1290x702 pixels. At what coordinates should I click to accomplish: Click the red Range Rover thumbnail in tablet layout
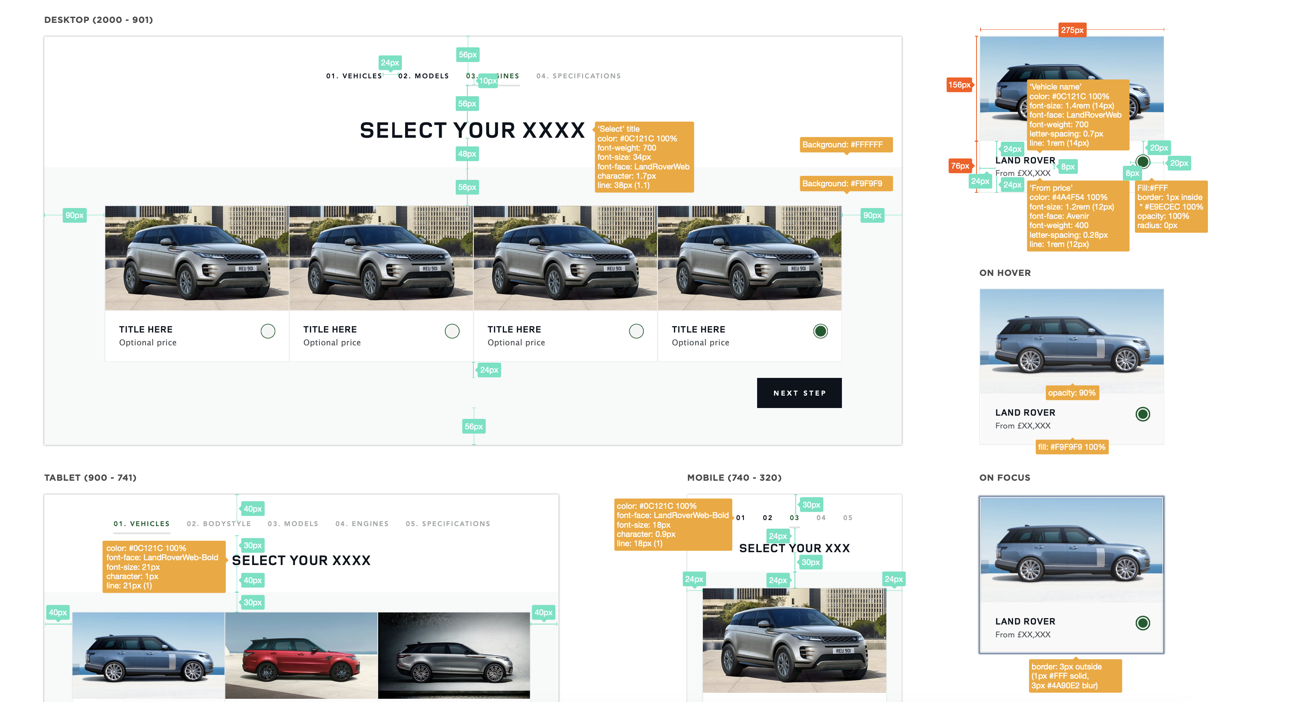pos(301,655)
